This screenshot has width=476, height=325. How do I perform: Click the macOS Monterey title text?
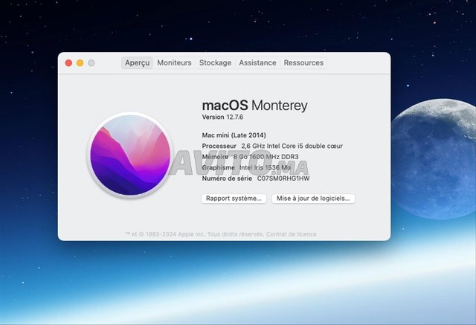(254, 106)
